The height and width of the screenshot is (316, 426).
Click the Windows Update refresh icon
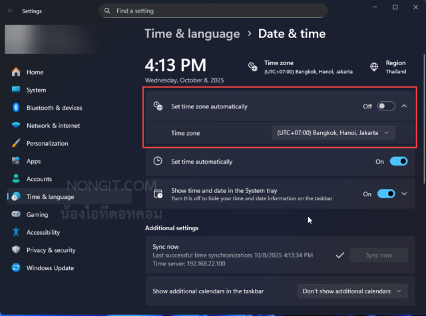[x=16, y=267]
